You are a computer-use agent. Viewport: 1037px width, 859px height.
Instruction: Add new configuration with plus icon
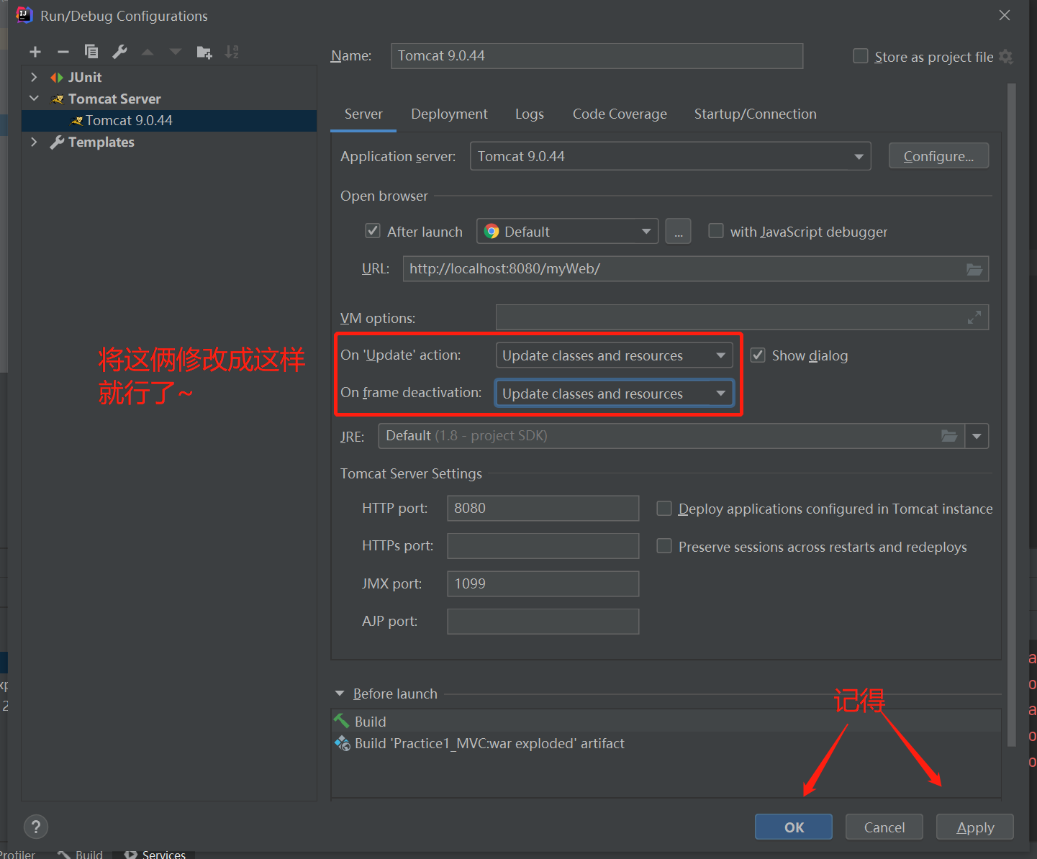(x=35, y=52)
